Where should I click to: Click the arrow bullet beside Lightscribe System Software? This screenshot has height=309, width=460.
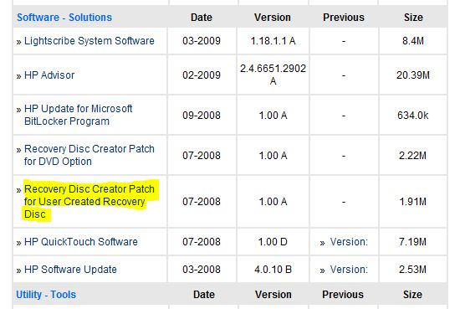point(18,42)
